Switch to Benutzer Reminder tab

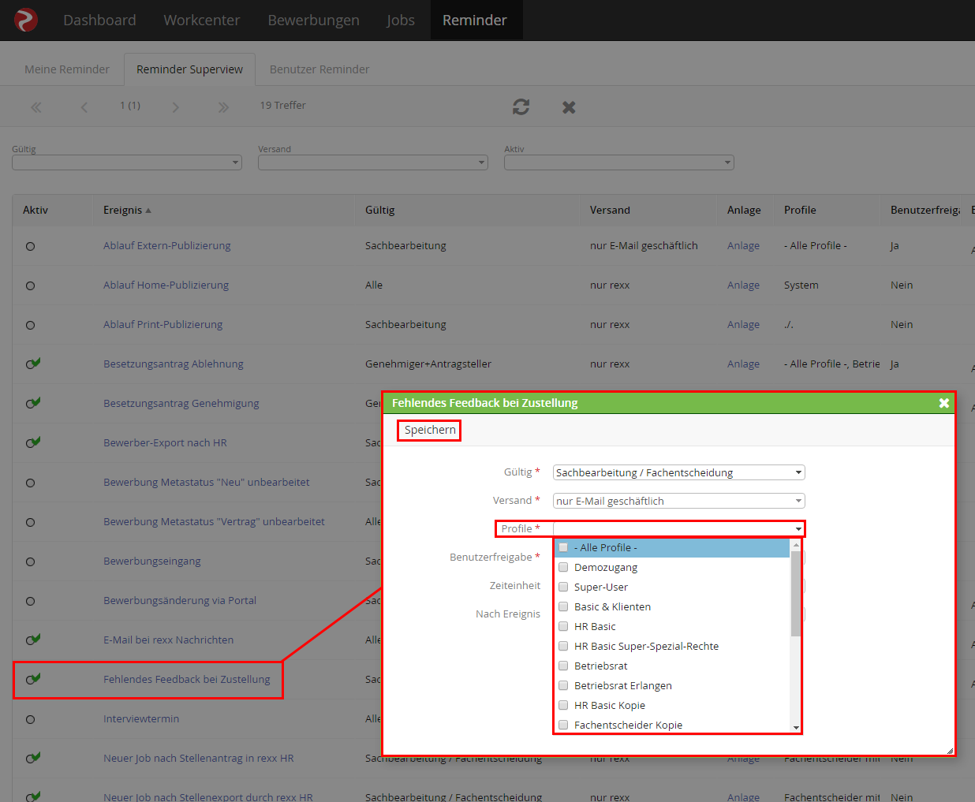[x=319, y=69]
